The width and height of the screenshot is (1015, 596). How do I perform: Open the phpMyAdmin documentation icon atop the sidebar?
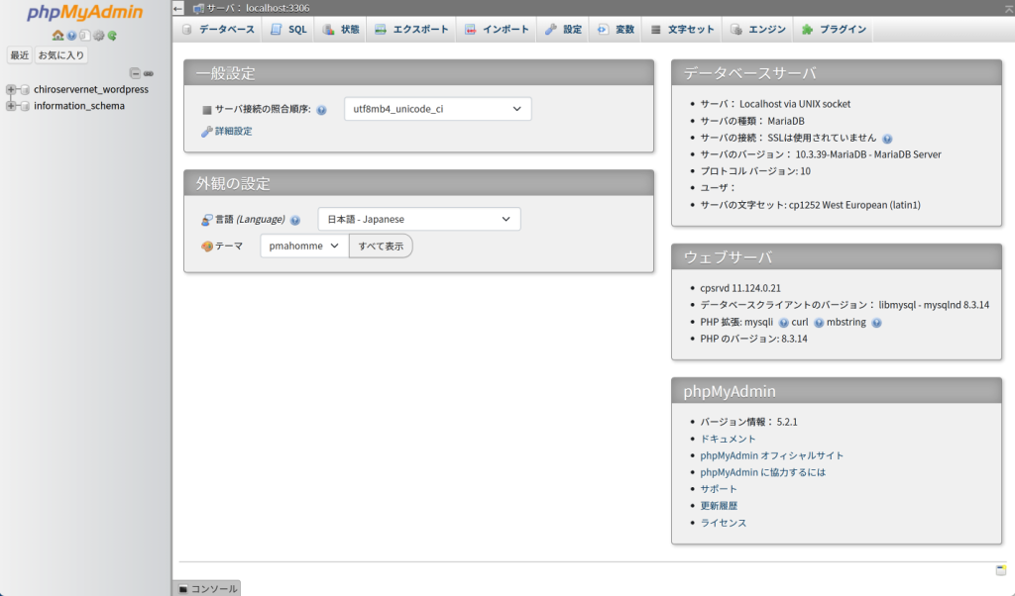71,36
